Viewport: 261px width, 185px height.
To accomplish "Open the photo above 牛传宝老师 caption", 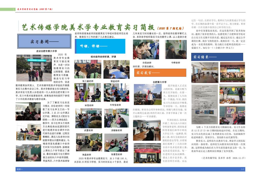I will pos(116,92).
